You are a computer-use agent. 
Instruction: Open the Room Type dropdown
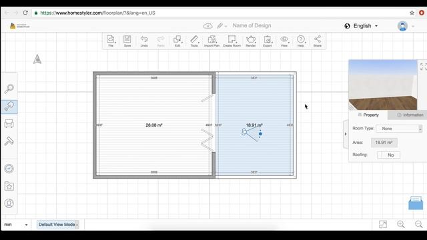click(399, 129)
